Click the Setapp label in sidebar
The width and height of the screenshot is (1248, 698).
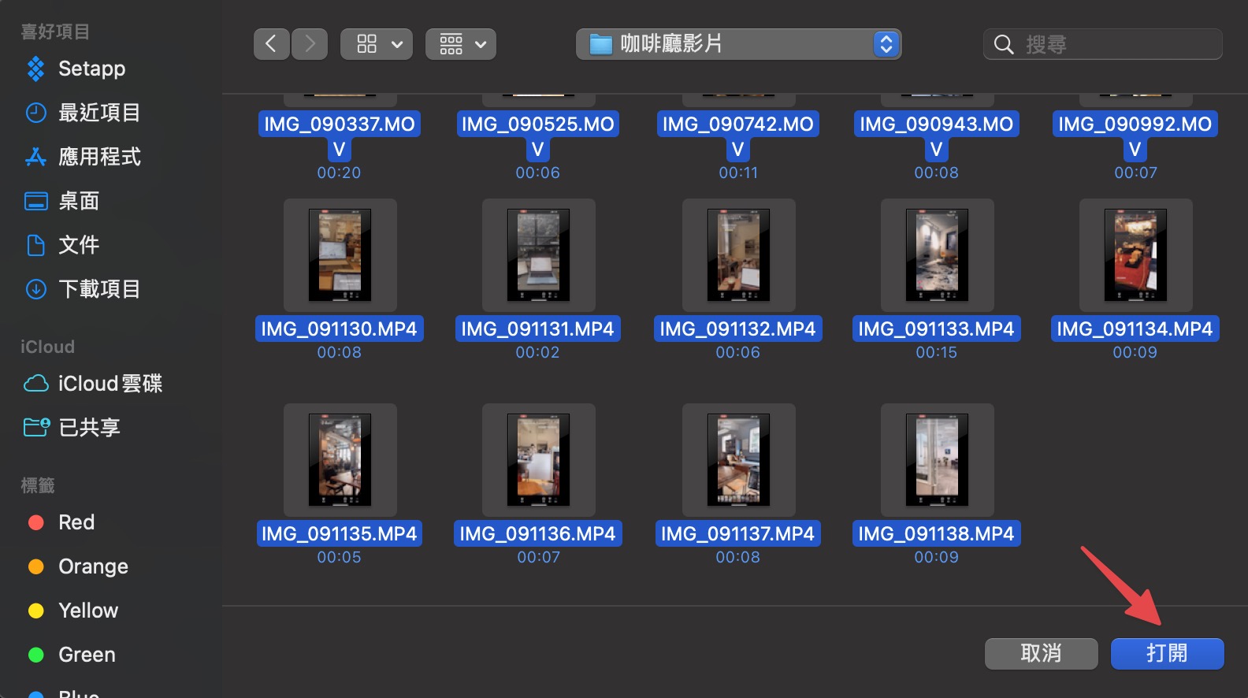92,69
